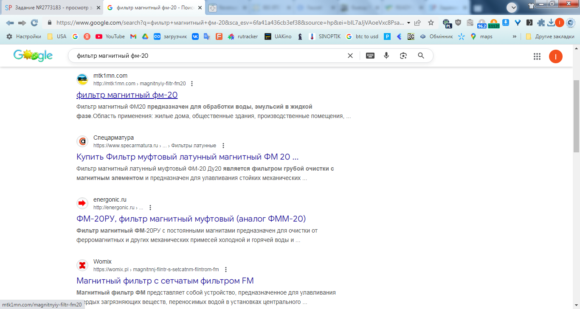Viewport: 580px width, 309px height.
Task: Open the rutracker bookmark
Action: click(243, 37)
